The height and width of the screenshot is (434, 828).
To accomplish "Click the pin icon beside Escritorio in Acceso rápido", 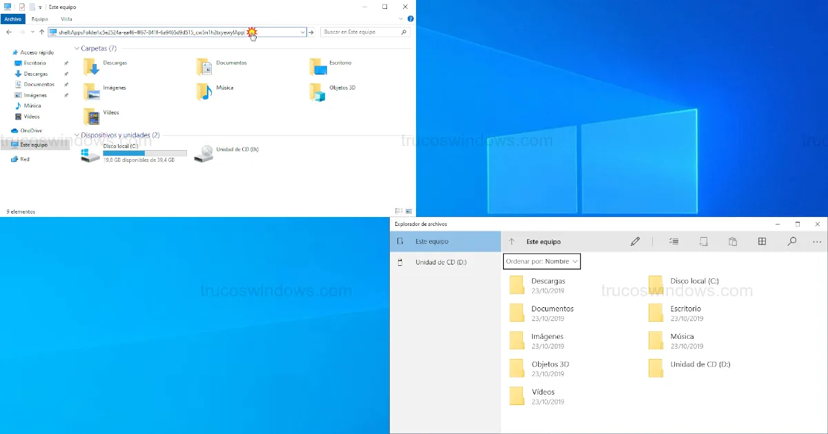I will tap(66, 63).
